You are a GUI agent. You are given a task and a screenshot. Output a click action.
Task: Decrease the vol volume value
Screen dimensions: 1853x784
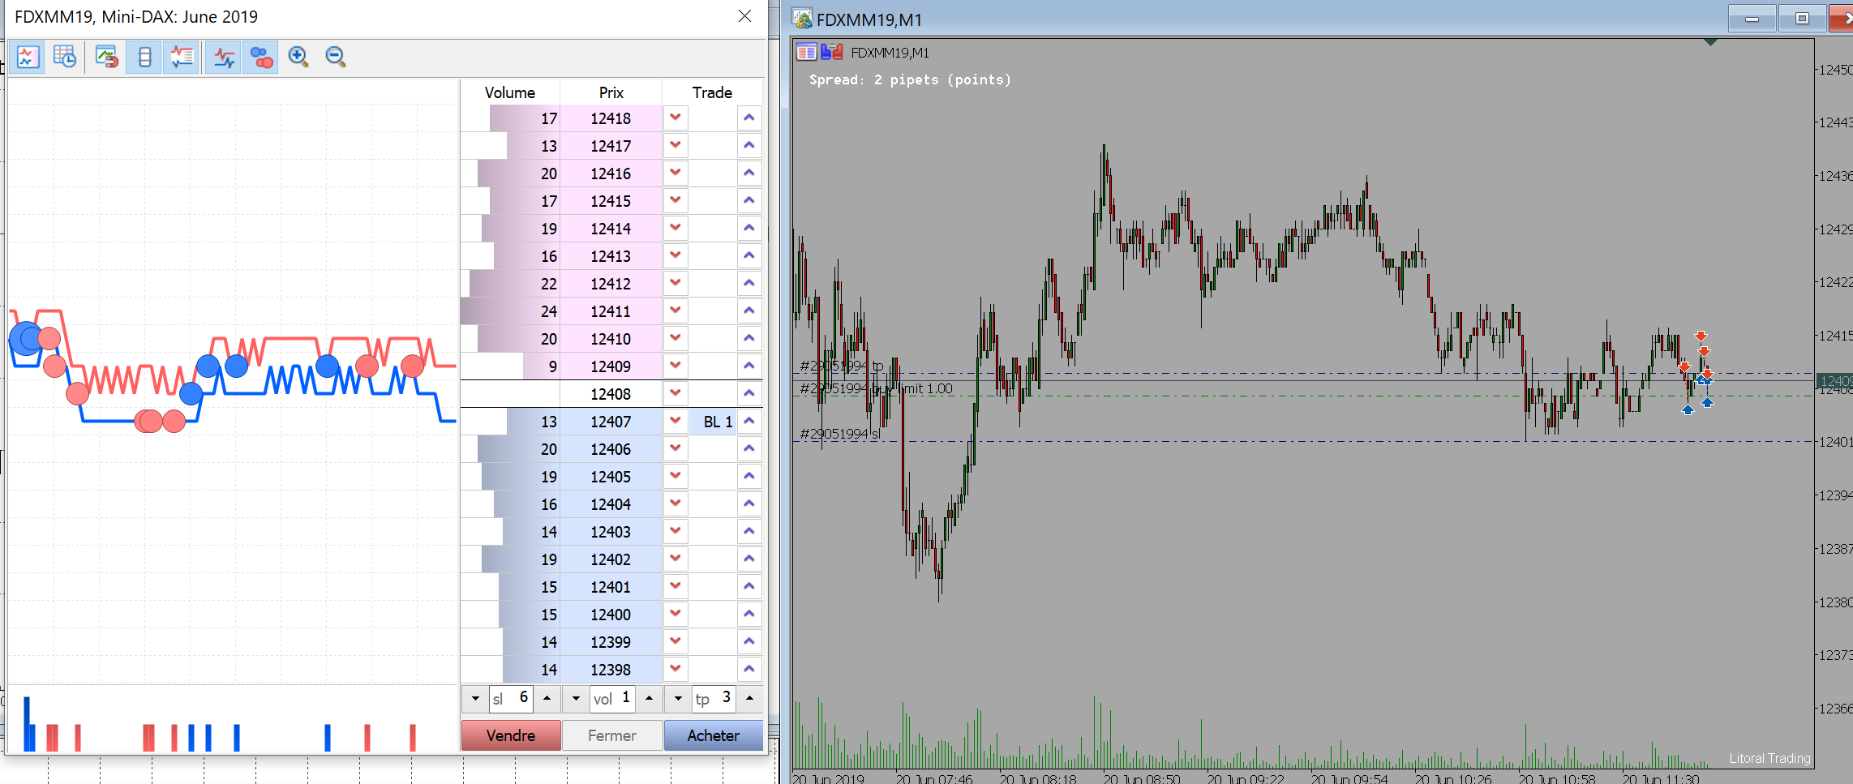pos(576,698)
